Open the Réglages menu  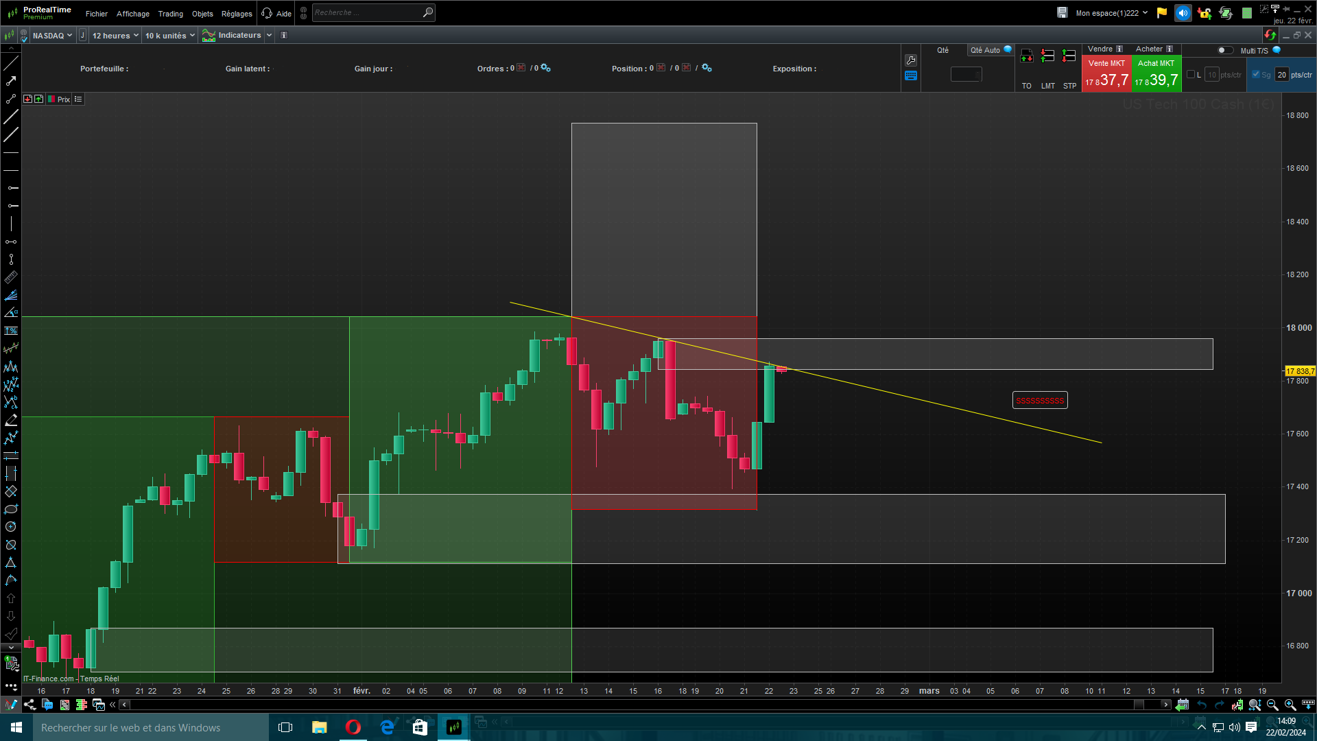(x=237, y=14)
